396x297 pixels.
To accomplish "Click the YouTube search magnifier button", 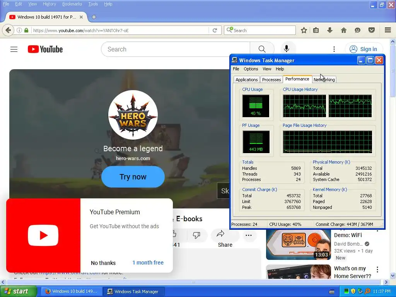I will (x=262, y=49).
